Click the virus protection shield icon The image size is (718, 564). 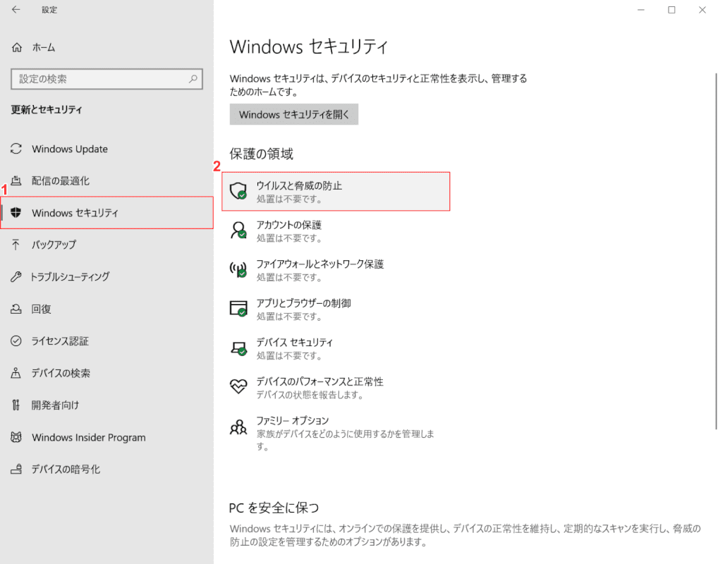(x=238, y=191)
